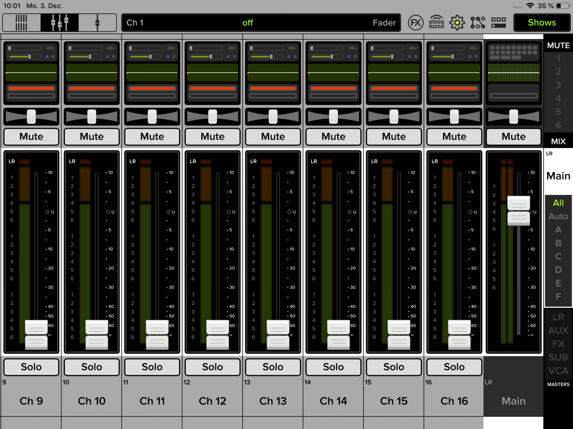Click the Ch 9 pan slider
The image size is (573, 429).
click(31, 117)
